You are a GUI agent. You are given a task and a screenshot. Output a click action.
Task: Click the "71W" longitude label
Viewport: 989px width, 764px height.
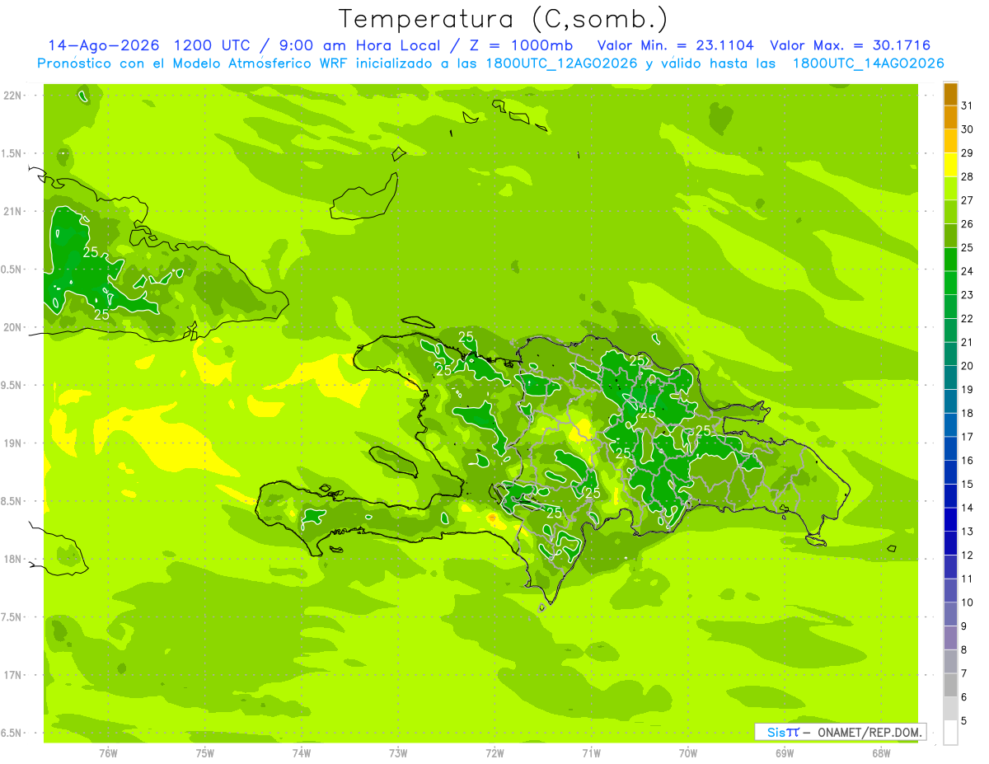(591, 752)
